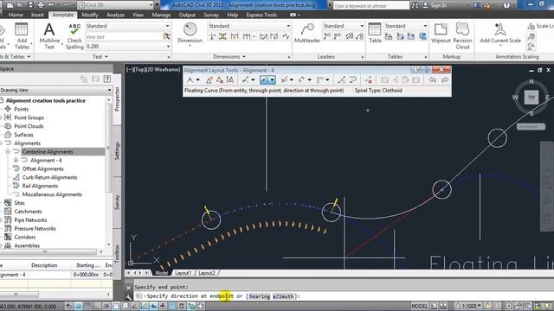Toggle MODEL space button in status bar
This screenshot has height=311, width=554.
419,306
